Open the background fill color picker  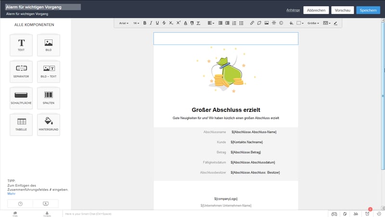pos(291,23)
